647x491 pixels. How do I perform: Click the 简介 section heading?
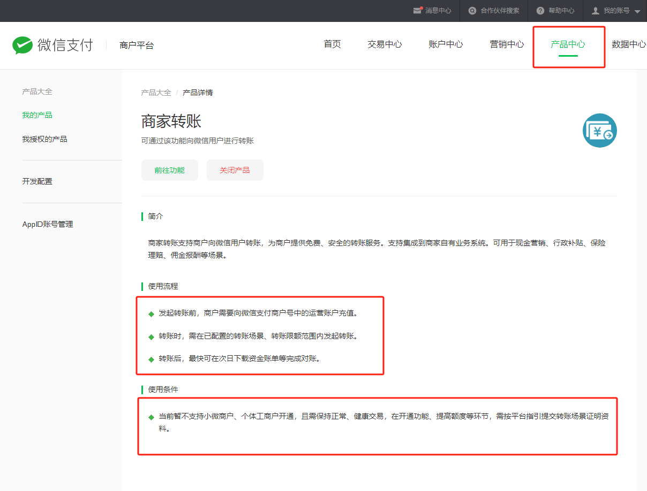click(155, 216)
